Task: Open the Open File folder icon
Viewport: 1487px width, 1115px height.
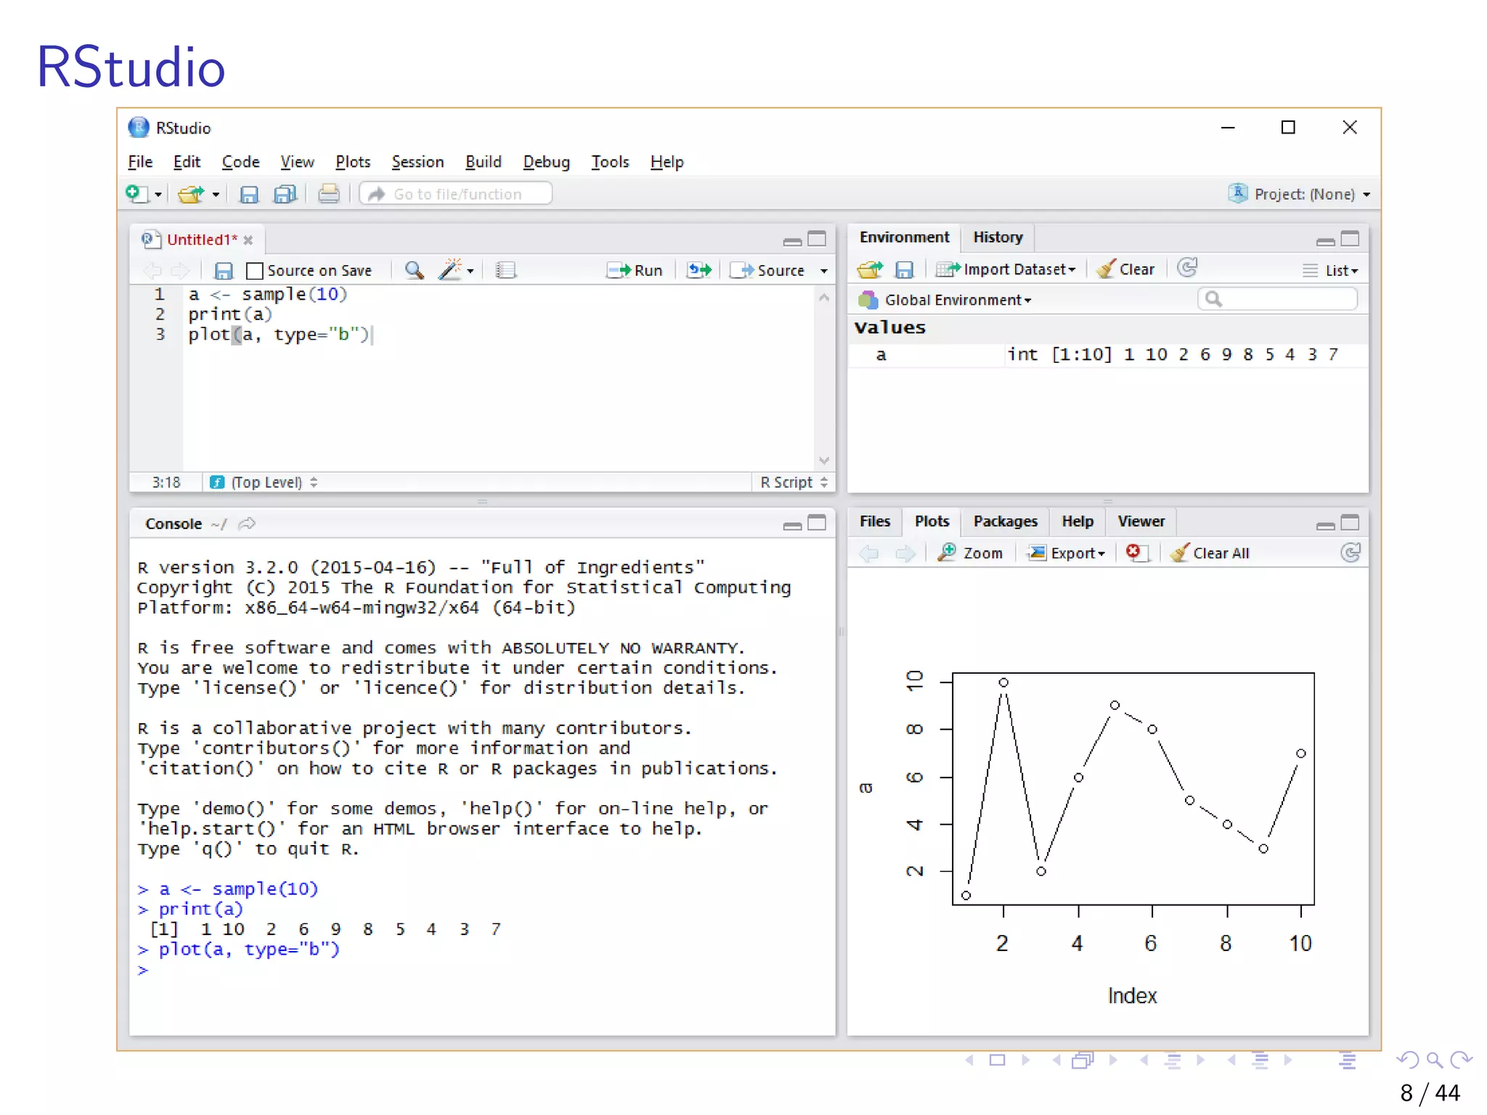Action: (x=191, y=194)
